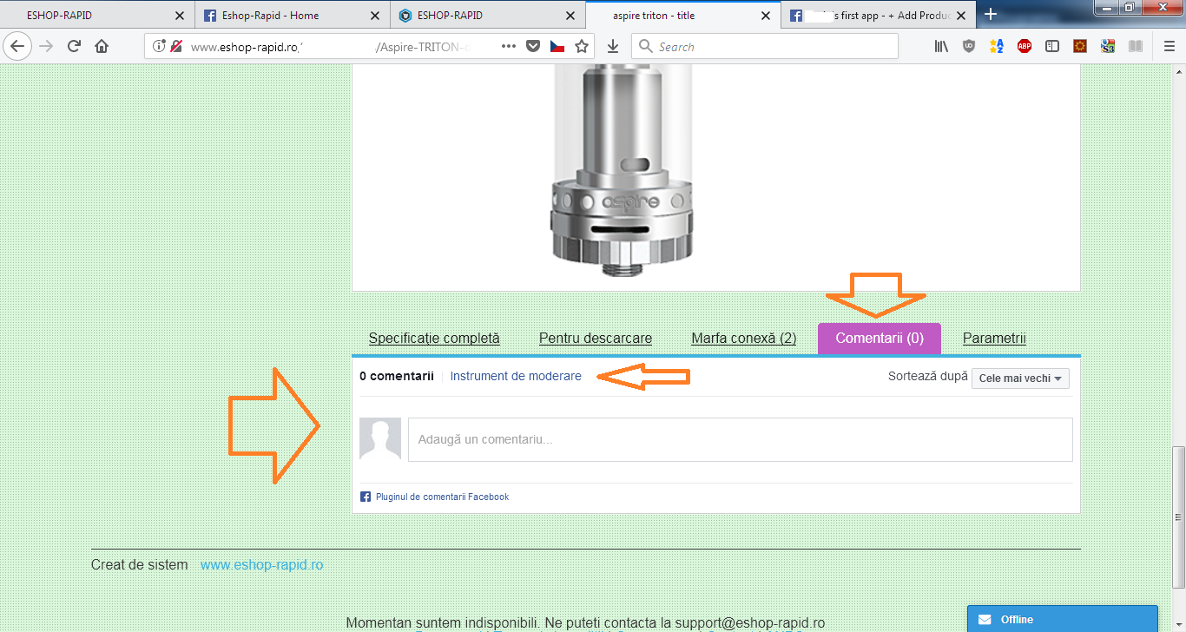
Task: Click the Facebook logo in comments footer
Action: (365, 497)
